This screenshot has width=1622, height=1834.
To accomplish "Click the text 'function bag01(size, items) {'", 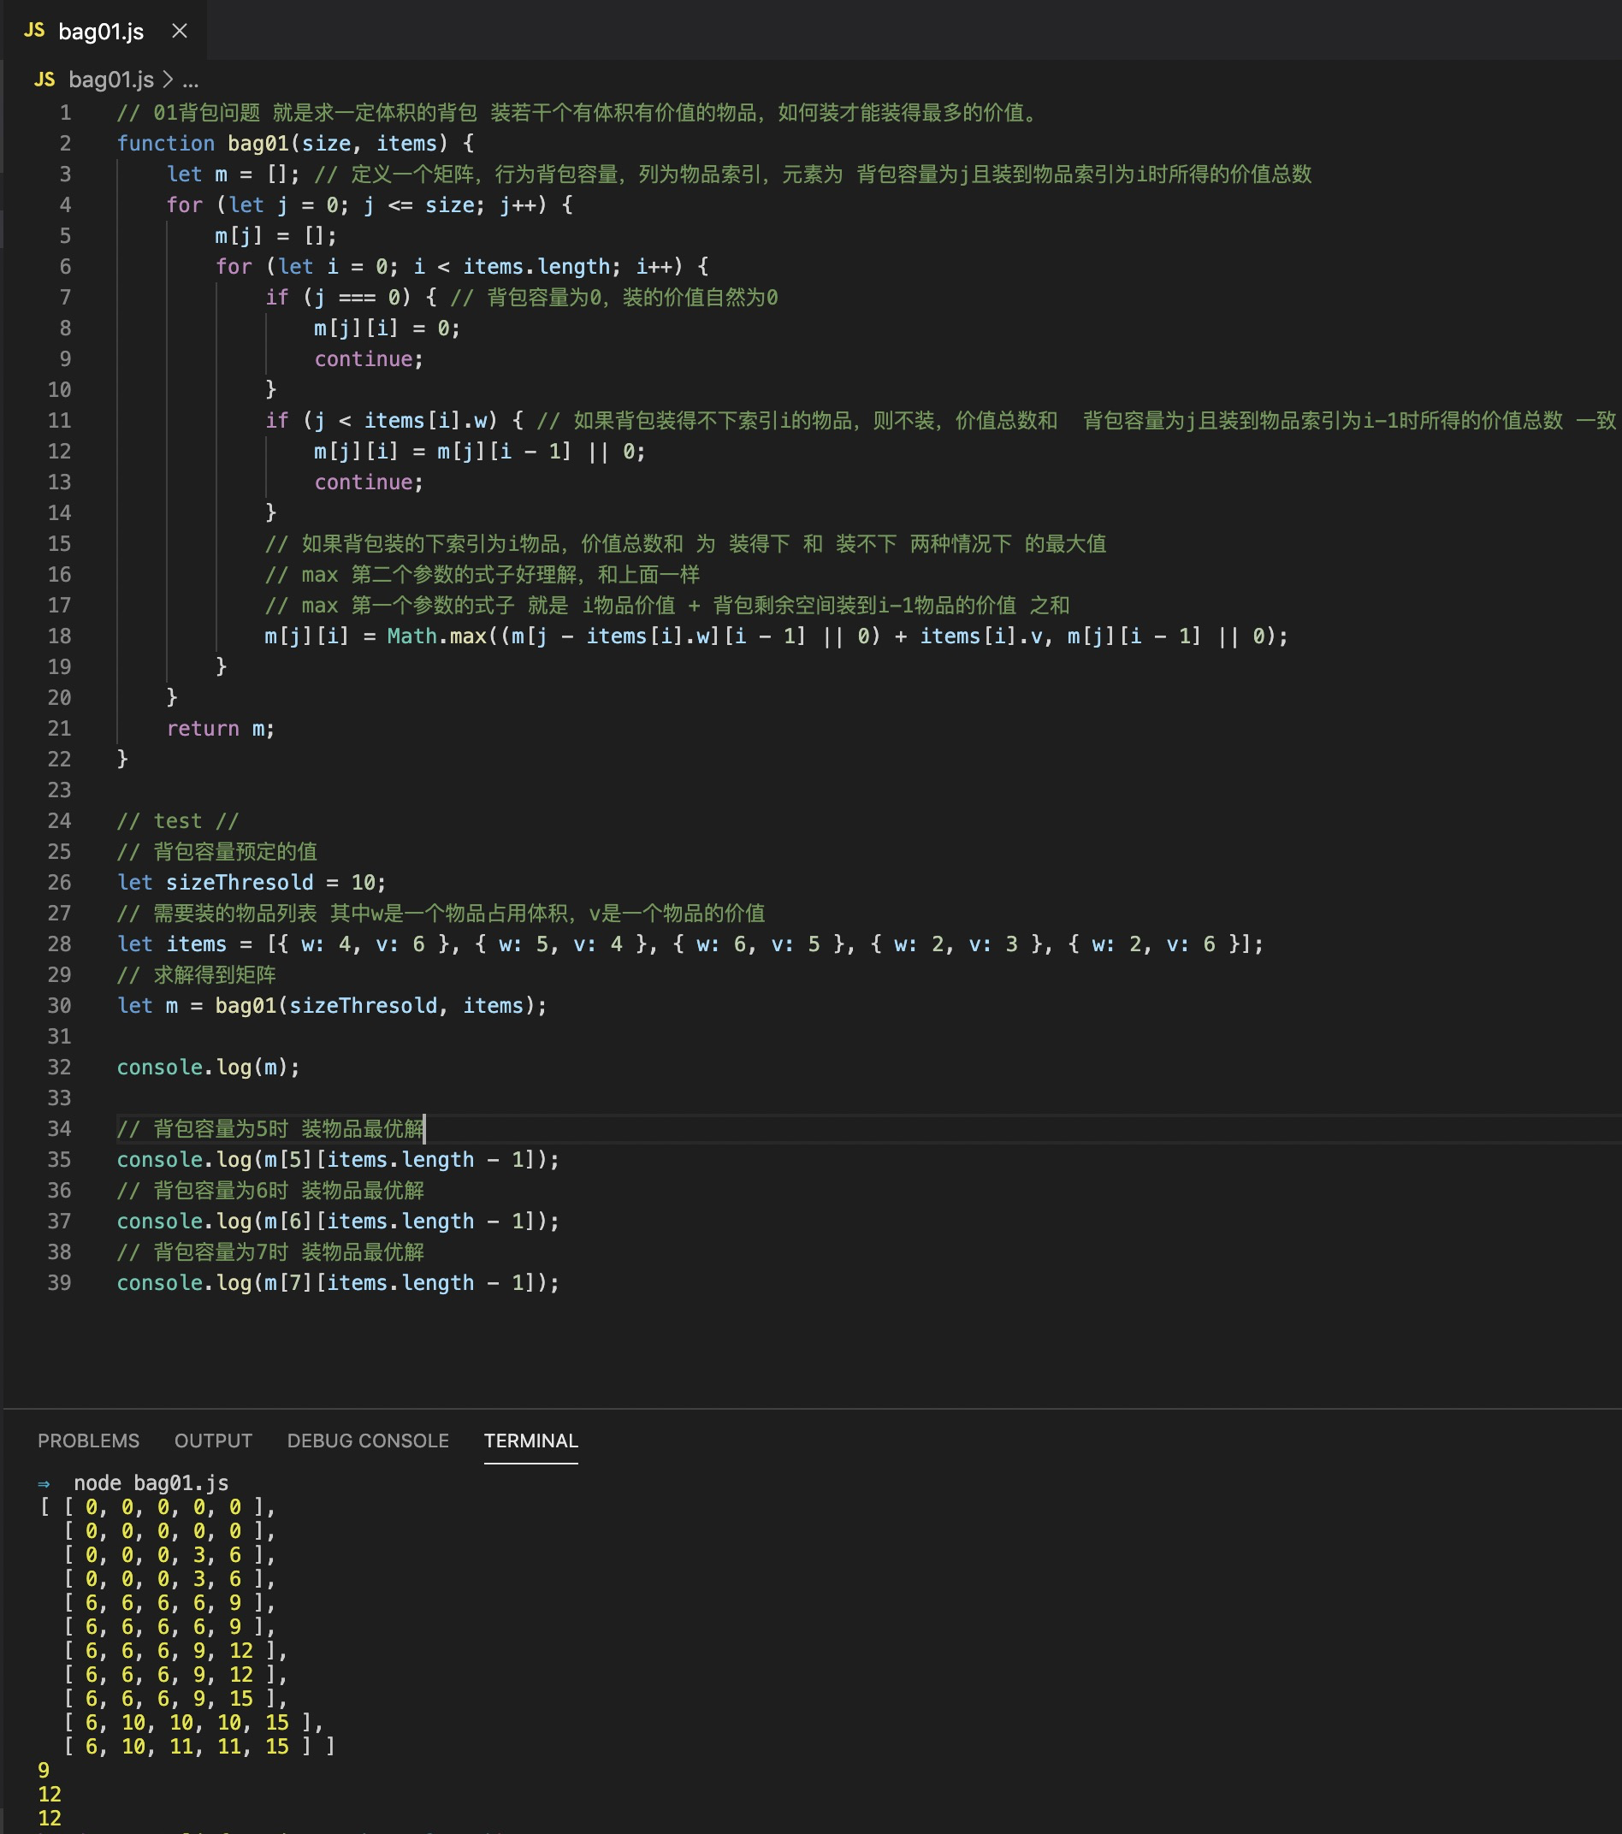I will click(x=296, y=144).
